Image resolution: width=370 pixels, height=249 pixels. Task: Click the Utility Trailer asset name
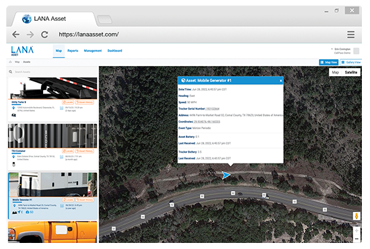click(19, 102)
